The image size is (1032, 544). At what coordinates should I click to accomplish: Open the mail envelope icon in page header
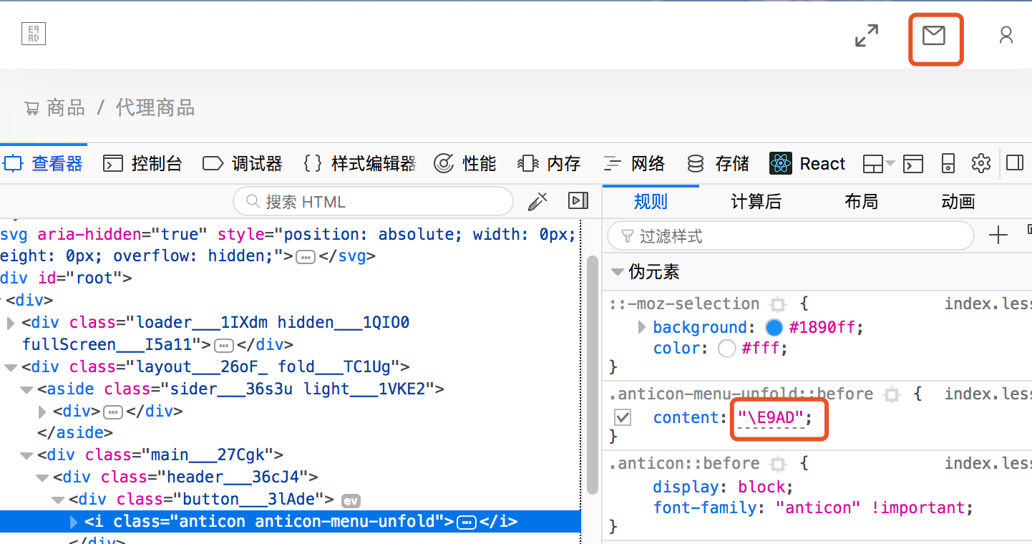(x=934, y=35)
